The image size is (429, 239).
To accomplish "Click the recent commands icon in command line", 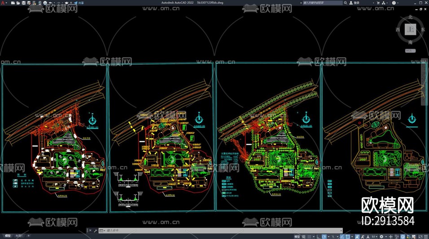I will (x=102, y=230).
